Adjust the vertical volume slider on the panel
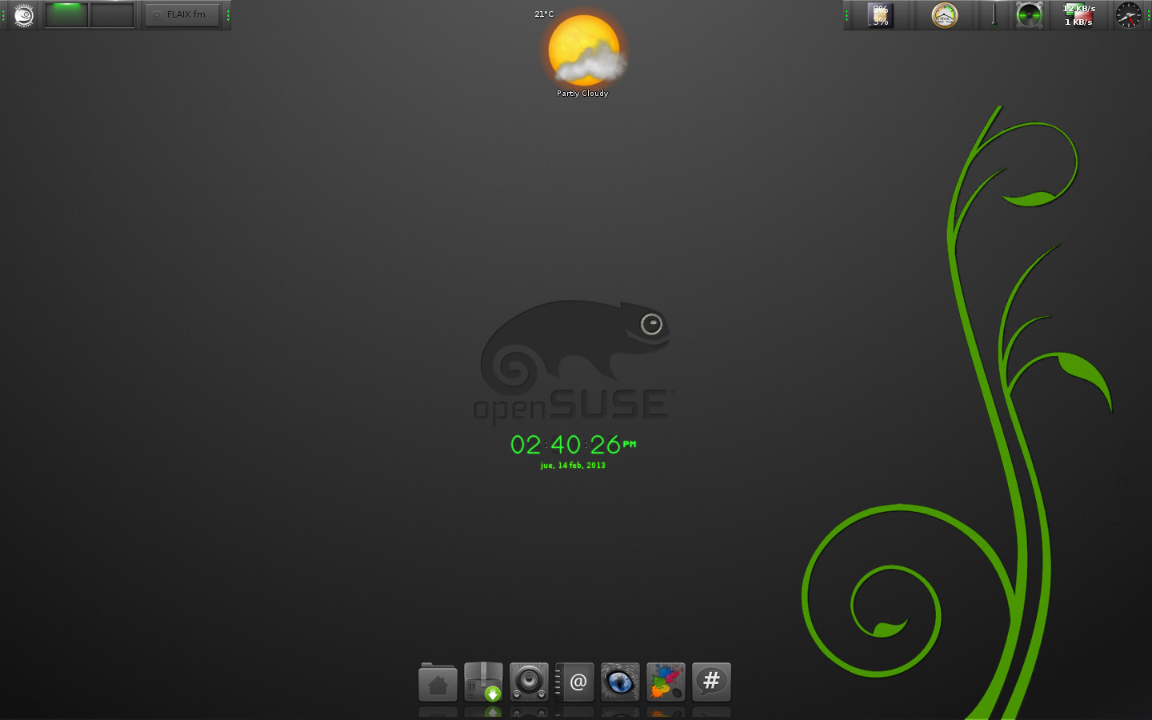Viewport: 1152px width, 720px height. pyautogui.click(x=994, y=16)
